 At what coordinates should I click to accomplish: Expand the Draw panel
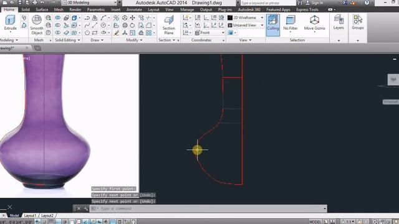[97, 40]
